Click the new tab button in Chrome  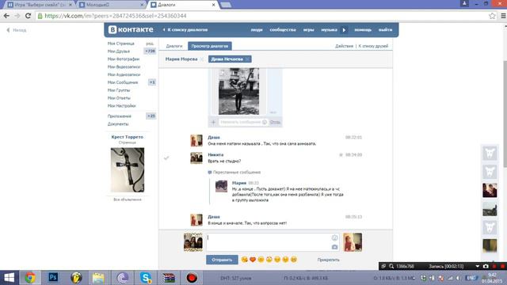pyautogui.click(x=225, y=5)
